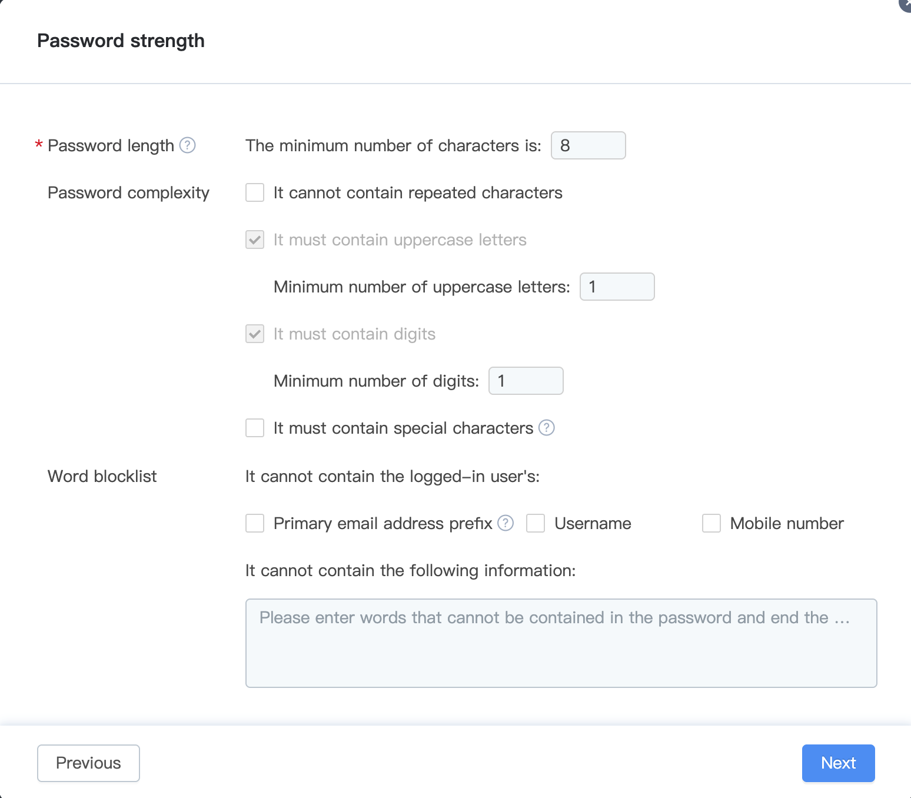Screen dimensions: 911x798
Task: Close the dialog using the top-right corner icon
Action: coord(906,4)
